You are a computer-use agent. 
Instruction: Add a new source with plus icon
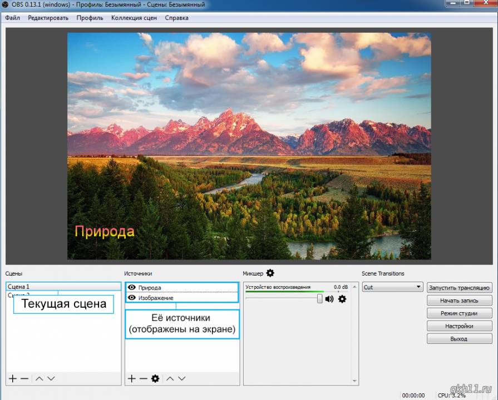point(131,378)
